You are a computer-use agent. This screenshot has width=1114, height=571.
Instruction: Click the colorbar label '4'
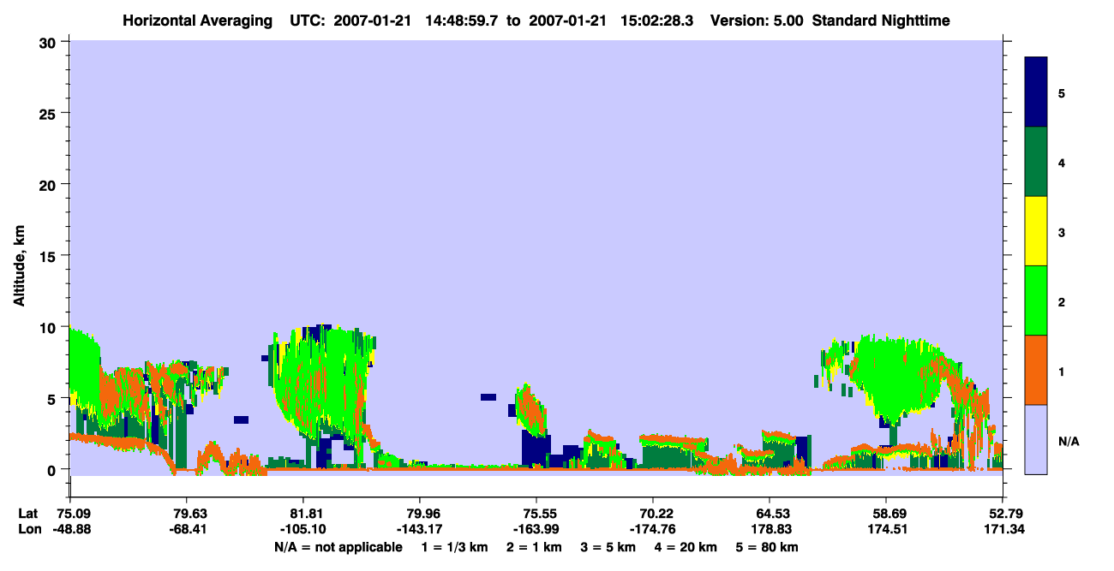tap(1062, 162)
